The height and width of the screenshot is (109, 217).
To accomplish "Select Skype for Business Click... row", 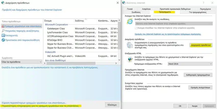I will 81,48.
